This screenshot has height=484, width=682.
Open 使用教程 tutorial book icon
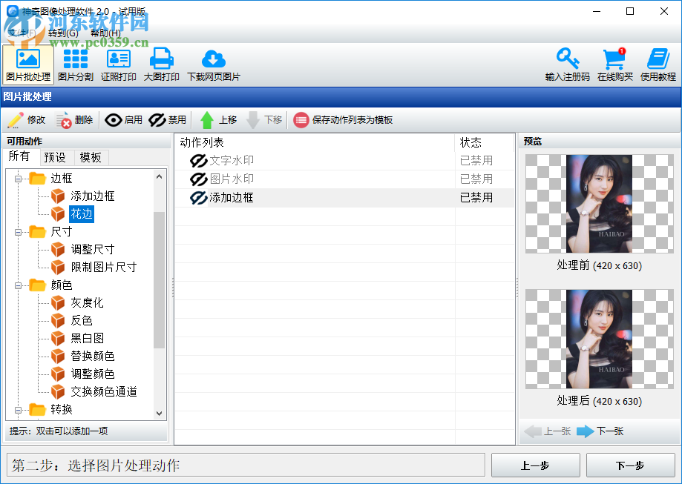658,64
